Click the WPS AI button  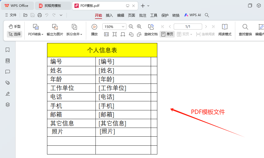pos(192,15)
